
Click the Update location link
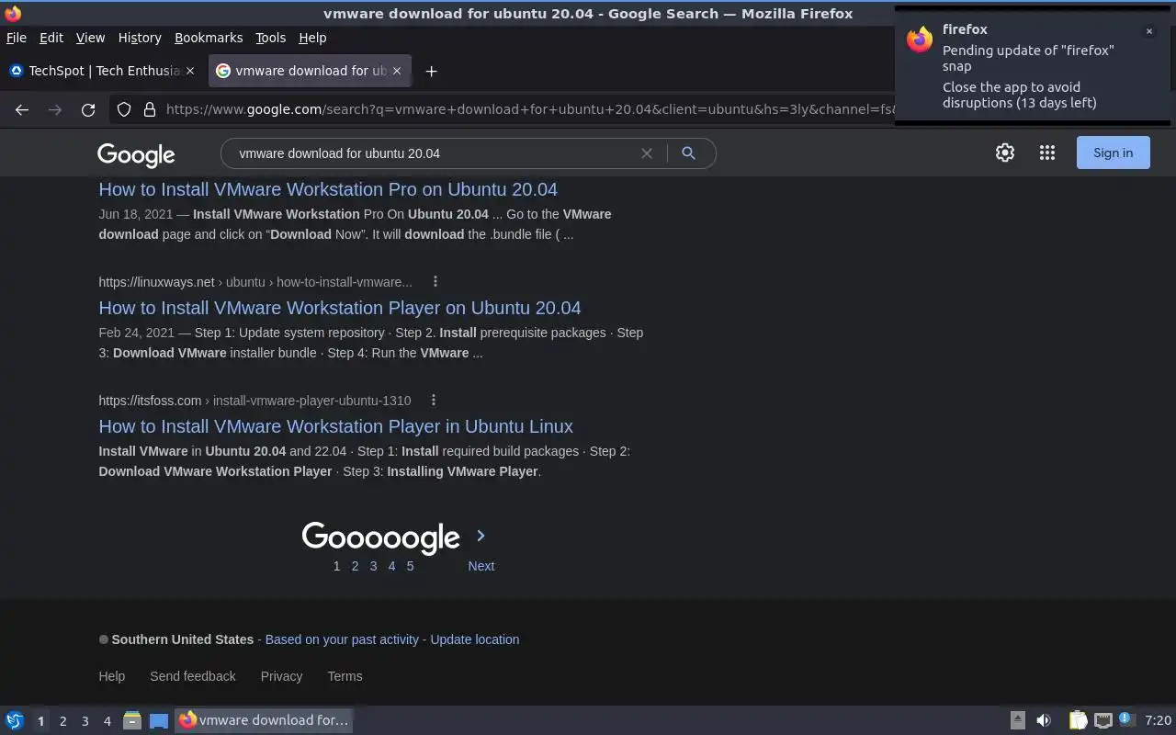tap(474, 639)
